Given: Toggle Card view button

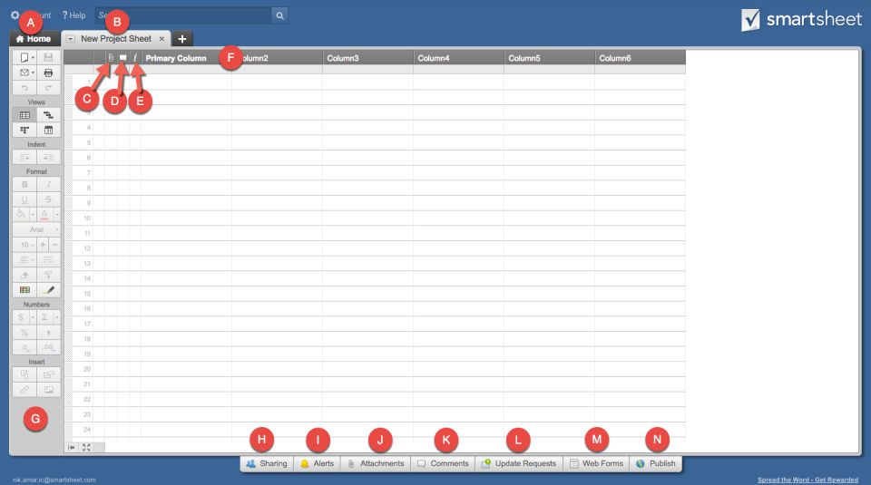Looking at the screenshot, I should coord(25,131).
